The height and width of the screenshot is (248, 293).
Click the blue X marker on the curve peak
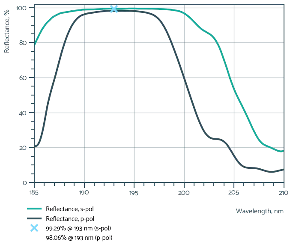coord(114,9)
